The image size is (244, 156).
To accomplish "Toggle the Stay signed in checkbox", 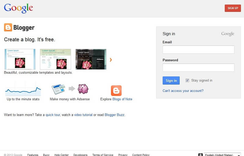I will (187, 80).
